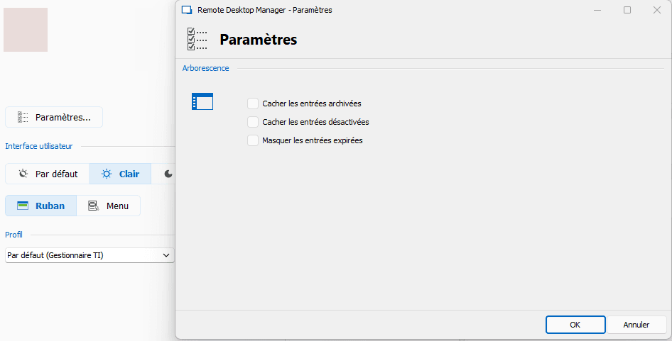This screenshot has width=672, height=341.
Task: Click the Arborescence section label
Action: (x=206, y=68)
